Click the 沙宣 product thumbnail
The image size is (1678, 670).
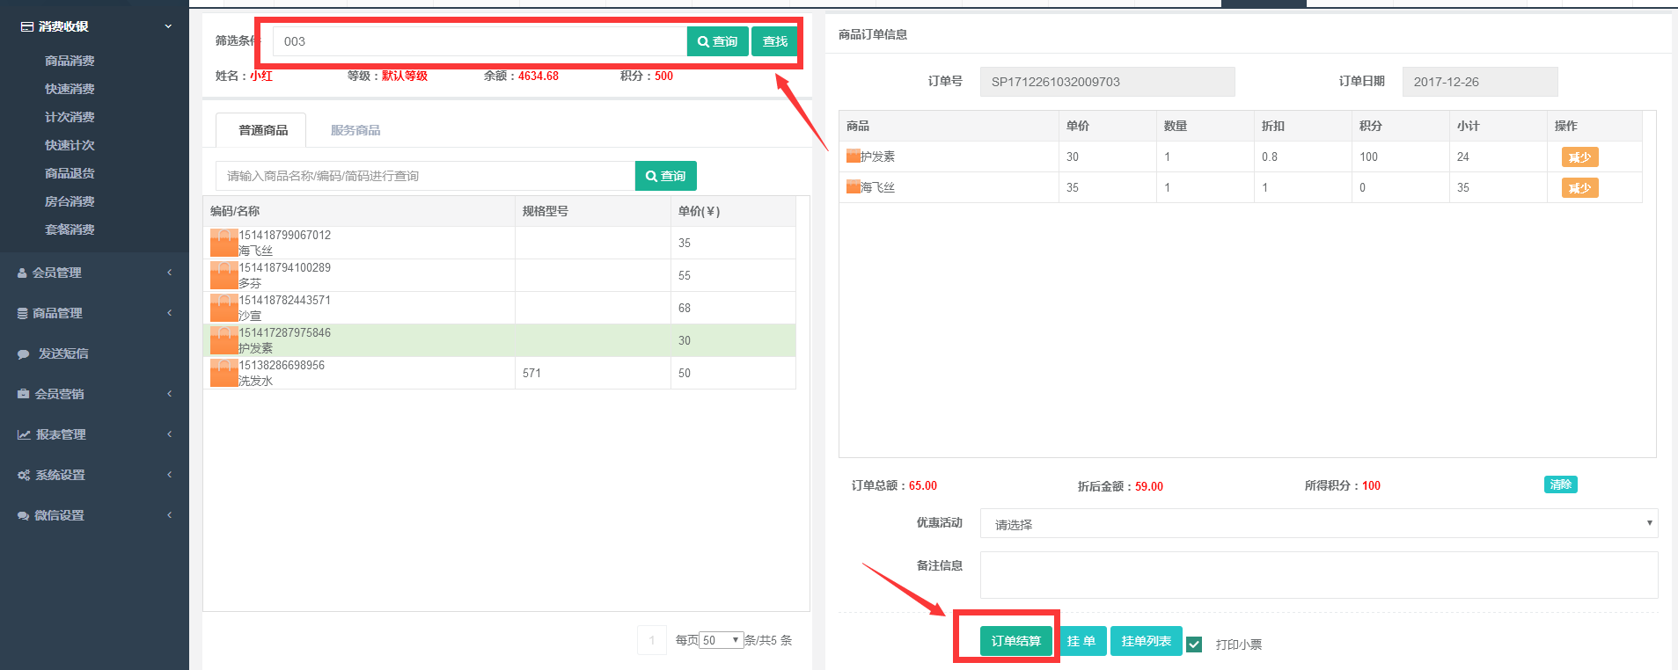tap(224, 308)
